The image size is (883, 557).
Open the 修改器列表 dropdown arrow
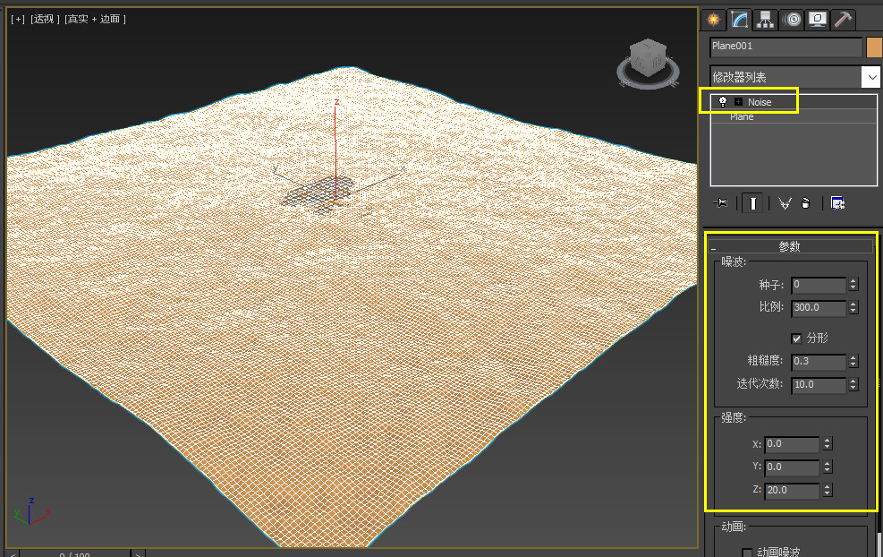point(871,77)
